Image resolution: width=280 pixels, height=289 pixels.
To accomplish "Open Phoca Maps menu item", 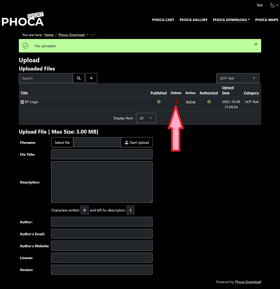I will [x=267, y=20].
